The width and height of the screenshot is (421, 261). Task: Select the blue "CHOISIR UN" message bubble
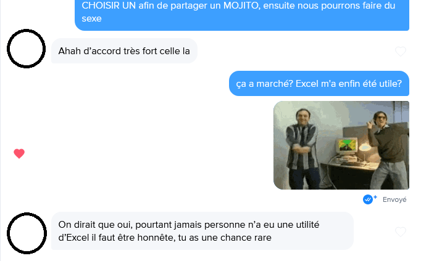242,15
